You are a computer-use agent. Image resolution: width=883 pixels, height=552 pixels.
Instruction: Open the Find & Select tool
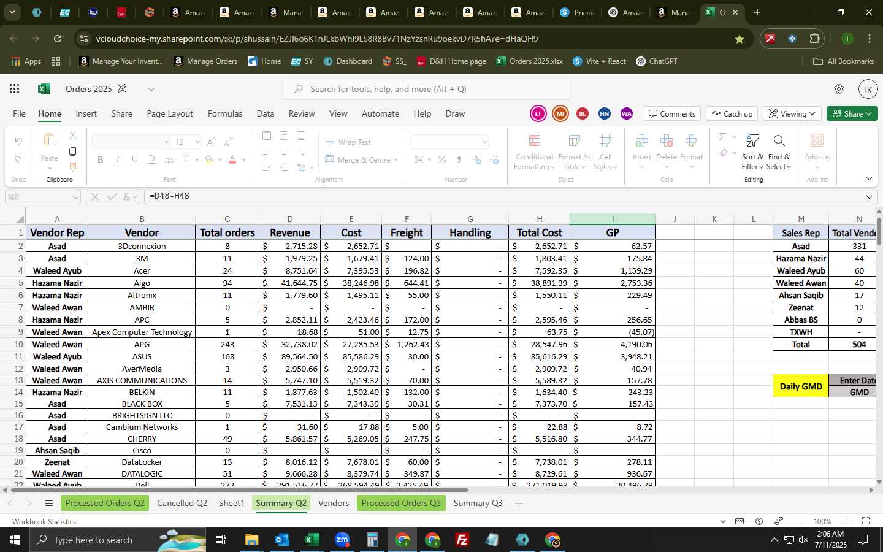[779, 152]
